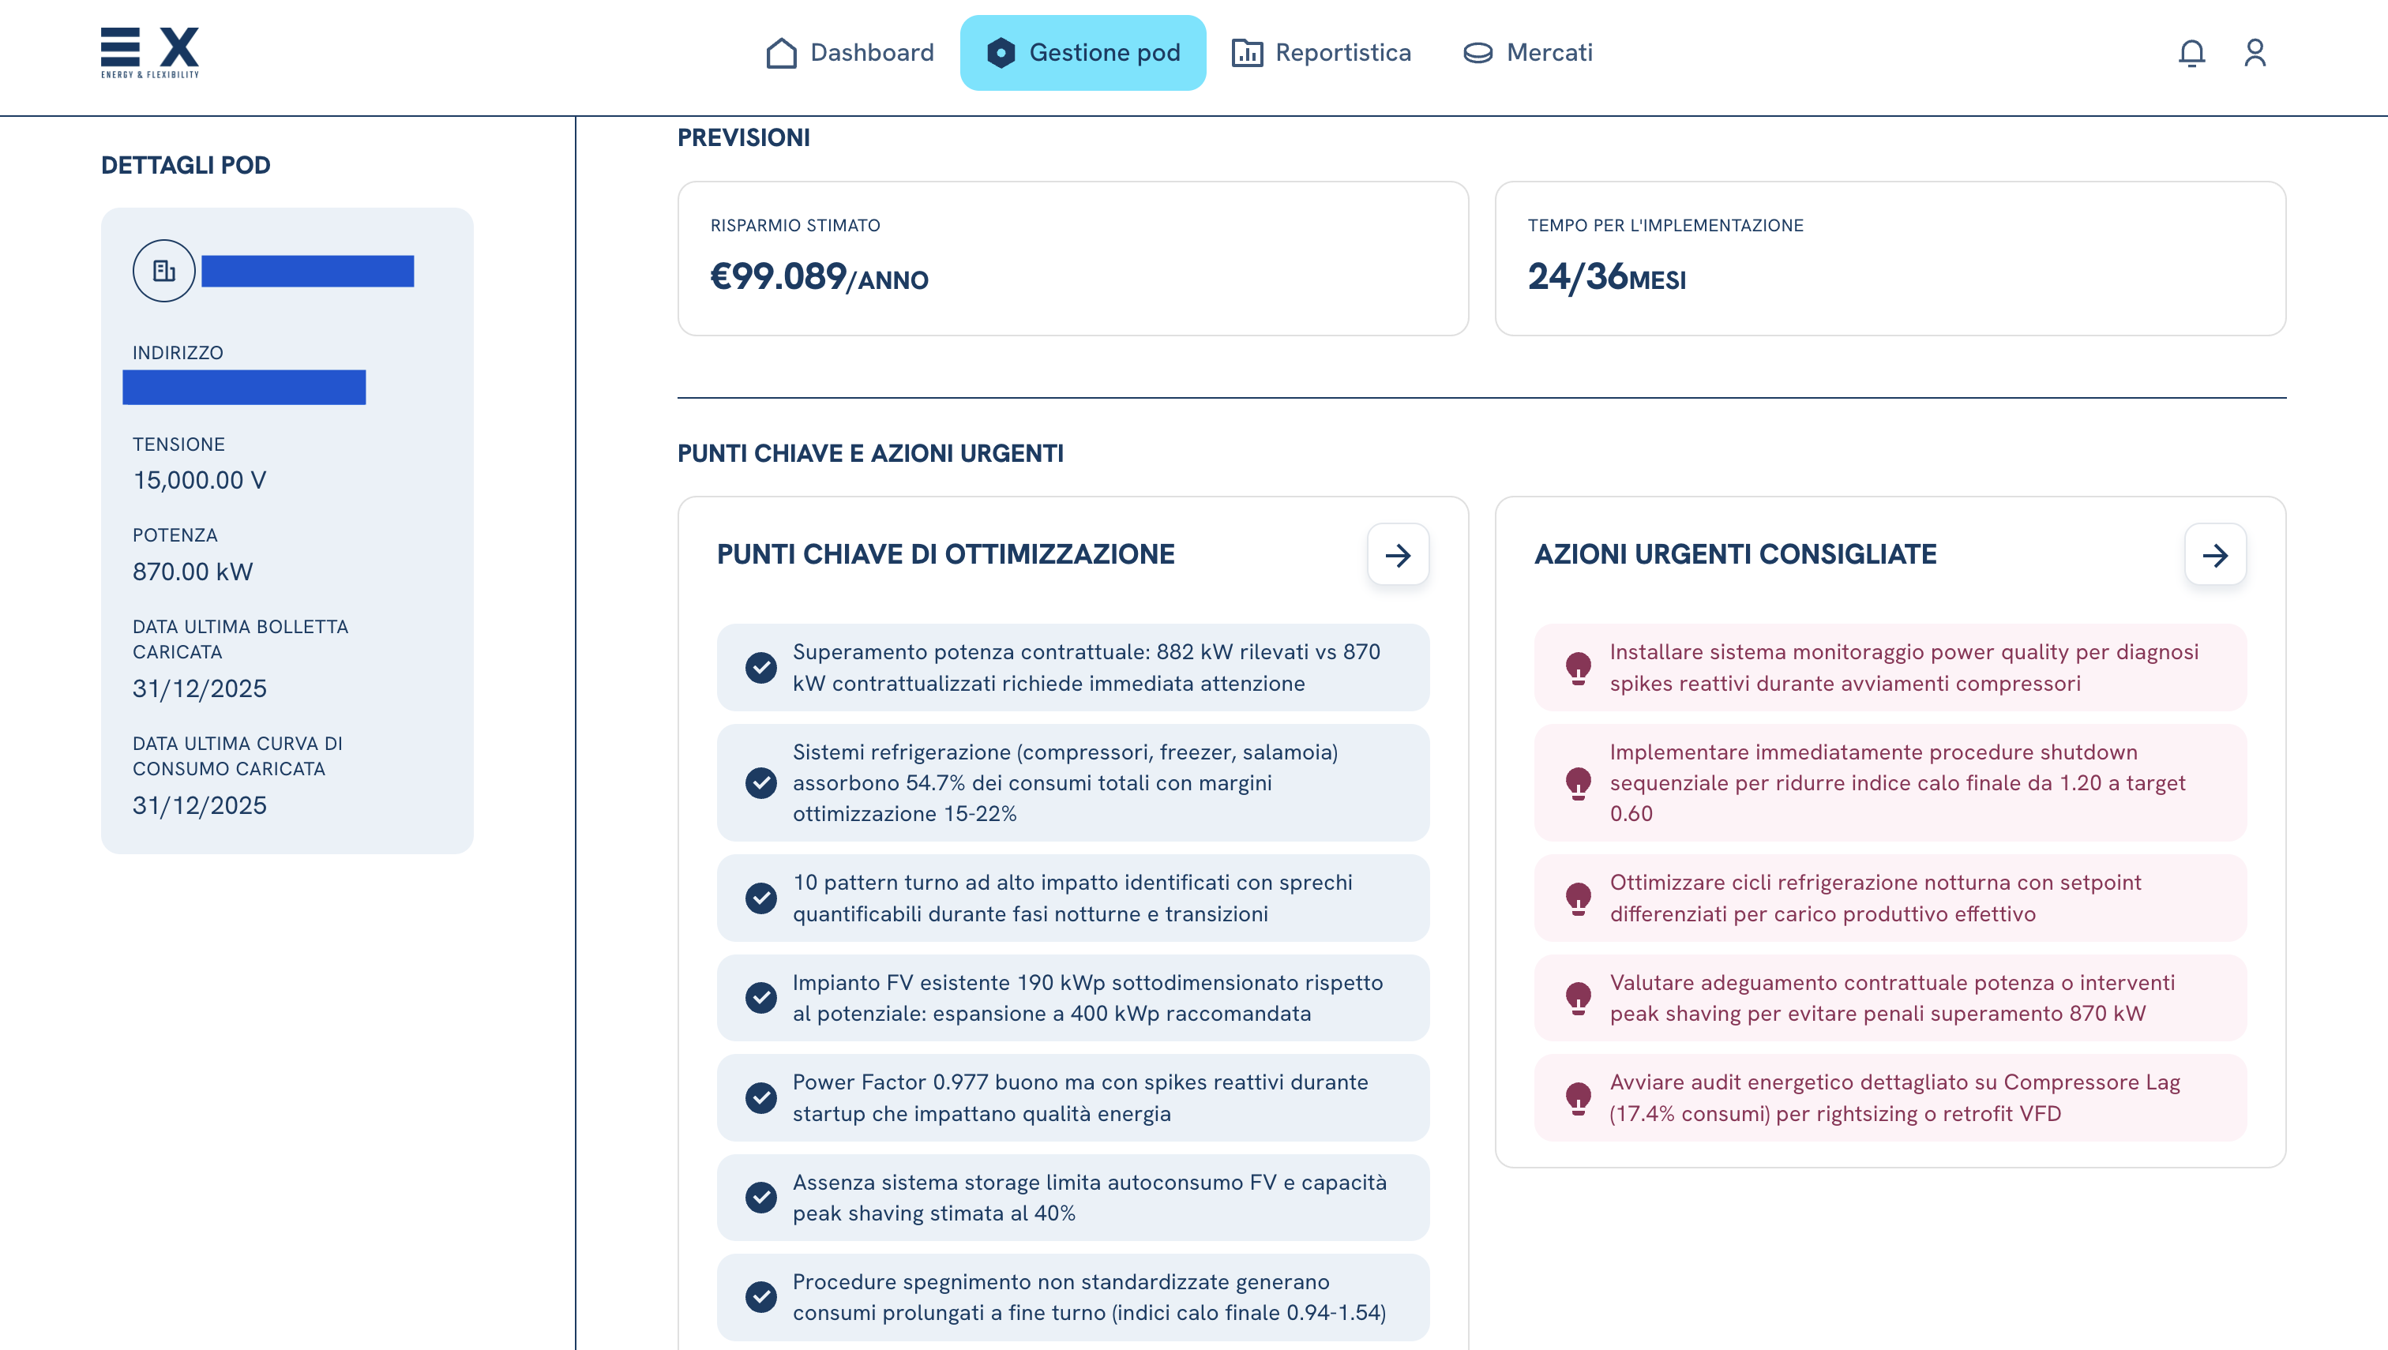Image resolution: width=2388 pixels, height=1350 pixels.
Task: Open the user profile menu
Action: click(x=2255, y=53)
